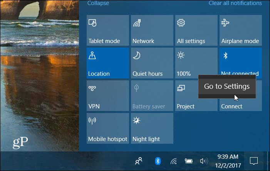Toggle Mobile hotspot tile
The height and width of the screenshot is (171, 270).
click(108, 128)
